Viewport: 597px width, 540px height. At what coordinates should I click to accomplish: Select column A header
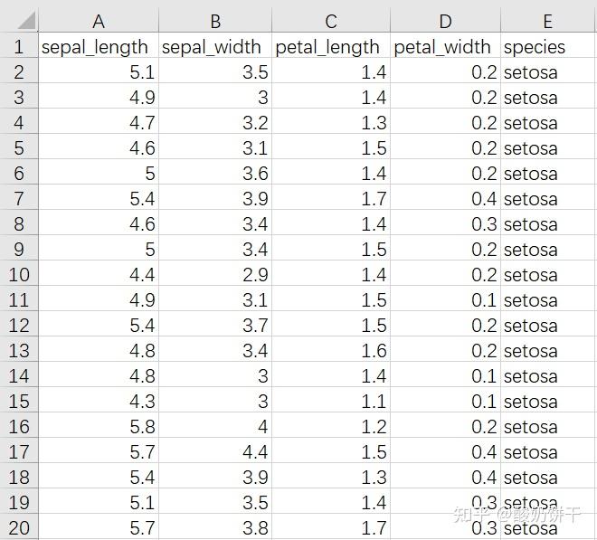click(99, 20)
